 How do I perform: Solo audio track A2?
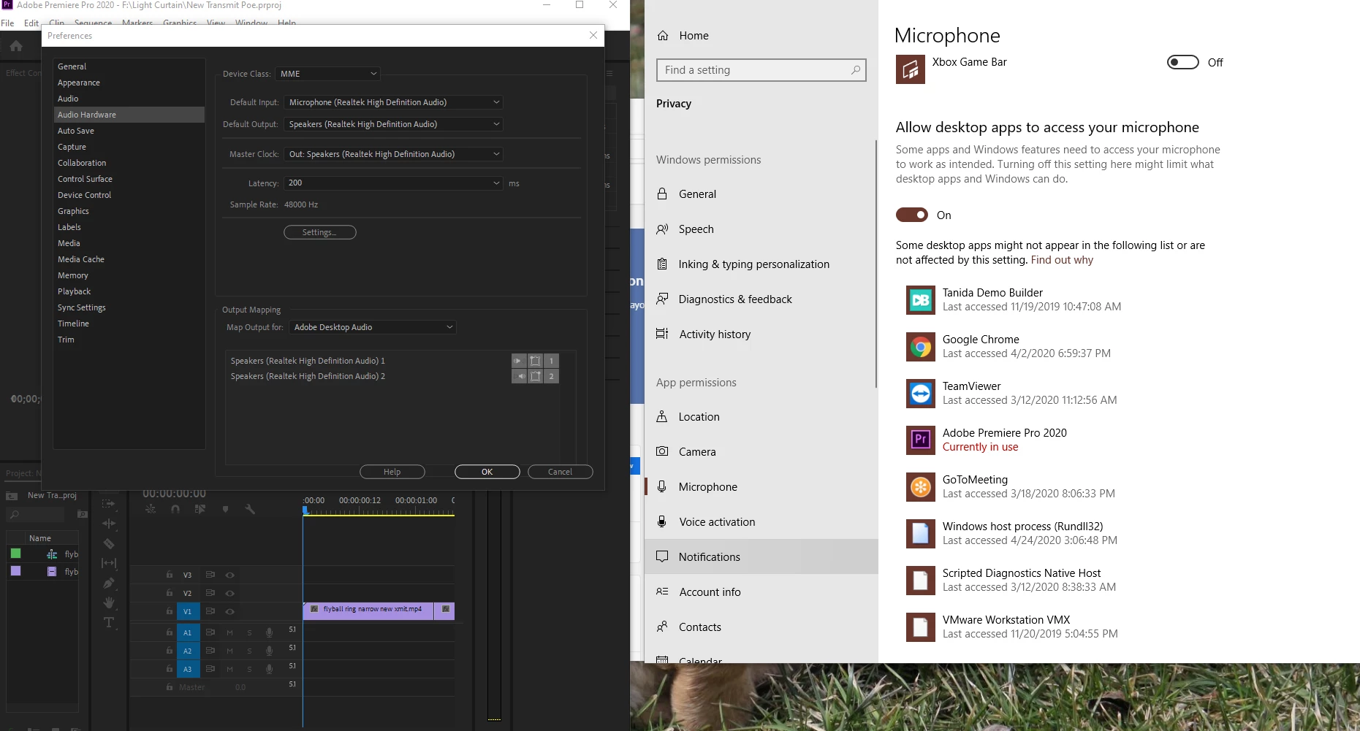249,651
